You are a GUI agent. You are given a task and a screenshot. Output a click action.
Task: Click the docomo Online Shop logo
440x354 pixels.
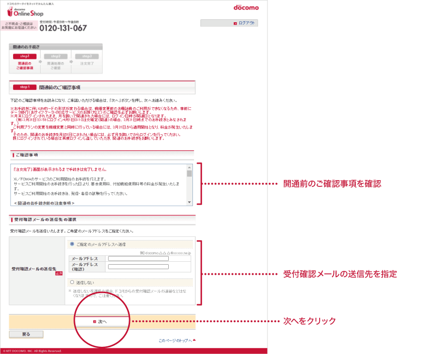click(25, 12)
